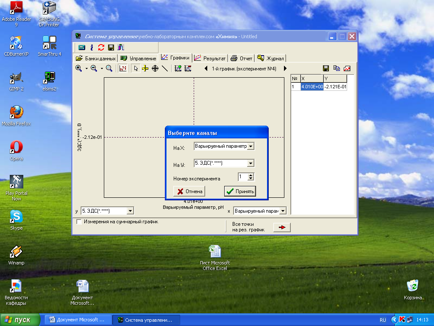Save graph data with floppy icon near table
Screen dimensions: 434x326
pyautogui.click(x=326, y=68)
